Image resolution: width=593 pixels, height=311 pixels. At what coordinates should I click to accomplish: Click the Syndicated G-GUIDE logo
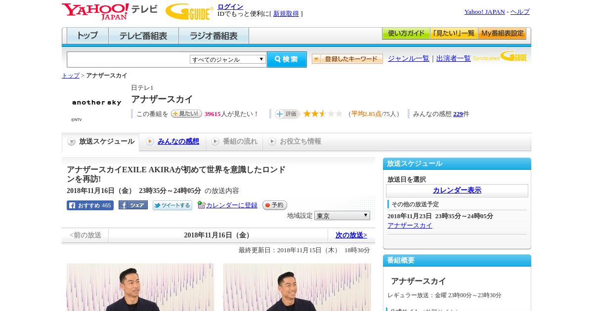click(x=500, y=56)
